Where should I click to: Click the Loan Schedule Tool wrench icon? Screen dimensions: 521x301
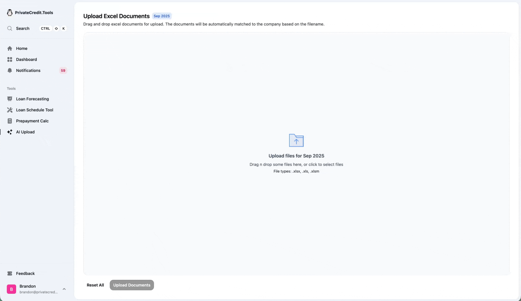coord(10,110)
